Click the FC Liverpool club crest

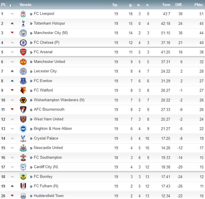coord(23,14)
